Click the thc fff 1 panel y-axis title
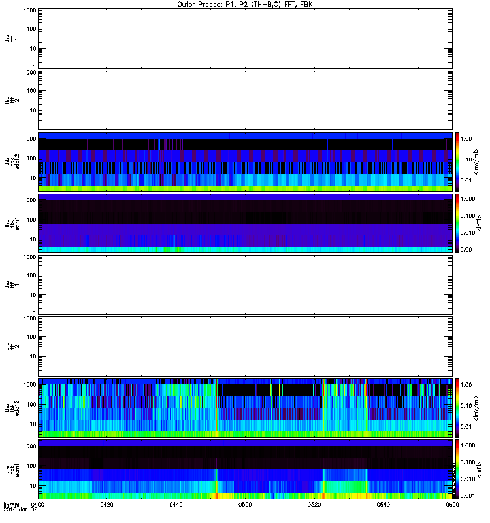 point(12,284)
